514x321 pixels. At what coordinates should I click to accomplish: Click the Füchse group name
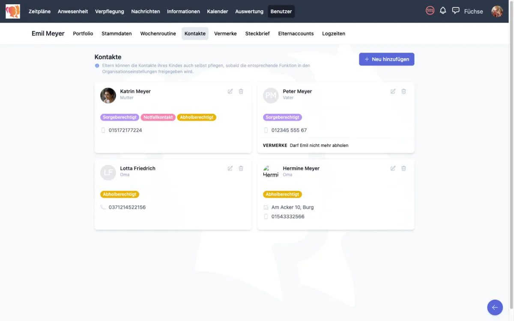(473, 12)
